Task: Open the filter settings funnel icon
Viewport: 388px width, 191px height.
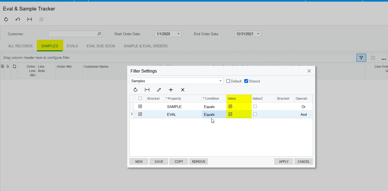Action: (x=361, y=58)
